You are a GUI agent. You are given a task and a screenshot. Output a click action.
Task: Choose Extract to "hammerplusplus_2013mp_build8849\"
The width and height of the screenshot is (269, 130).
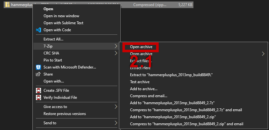172,75
